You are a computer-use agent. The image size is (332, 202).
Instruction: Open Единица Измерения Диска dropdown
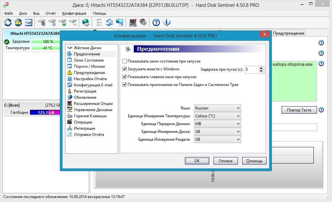tap(217, 132)
